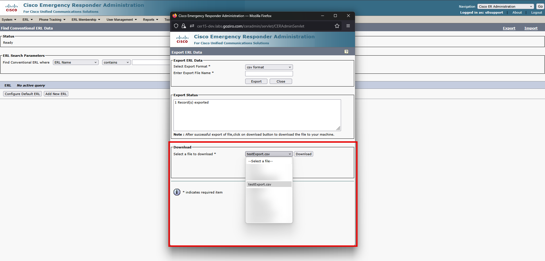Choose --Select a file-- option
545x261 pixels.
(x=269, y=161)
